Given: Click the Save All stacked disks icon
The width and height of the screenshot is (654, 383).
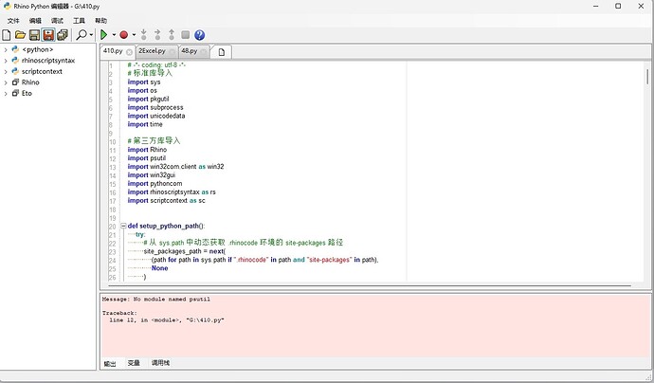Looking at the screenshot, I should pos(63,35).
